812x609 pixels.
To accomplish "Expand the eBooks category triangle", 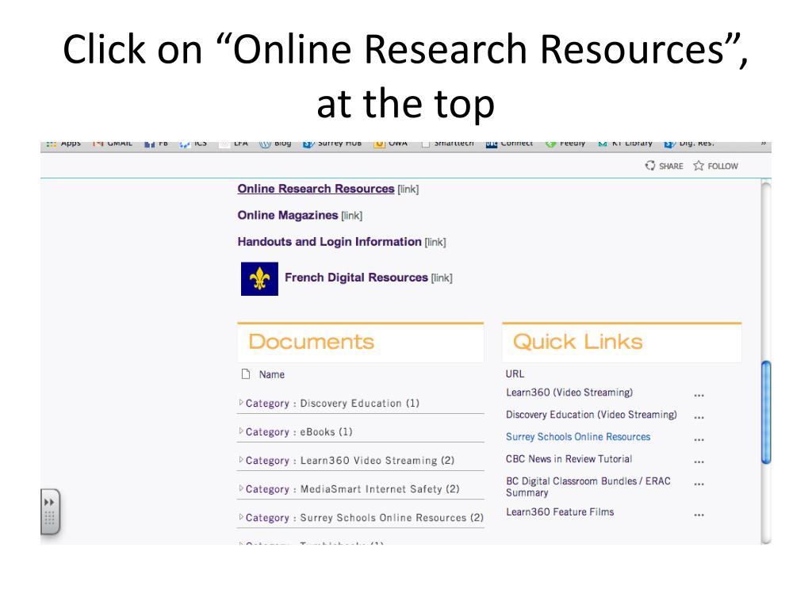I will click(x=241, y=431).
